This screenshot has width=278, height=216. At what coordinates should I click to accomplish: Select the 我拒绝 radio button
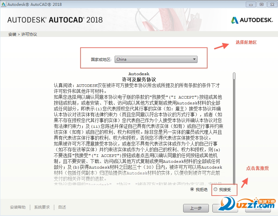(x=192, y=189)
